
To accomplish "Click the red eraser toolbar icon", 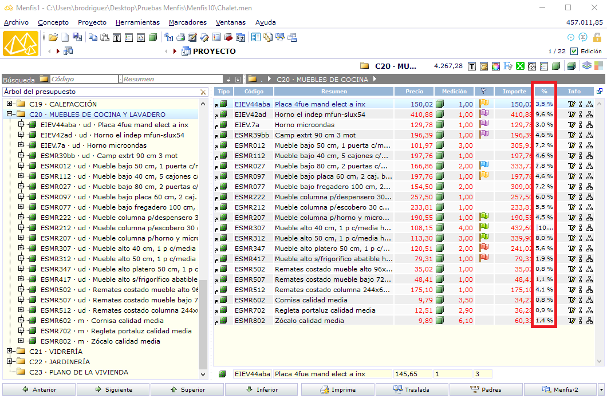I will point(228,38).
